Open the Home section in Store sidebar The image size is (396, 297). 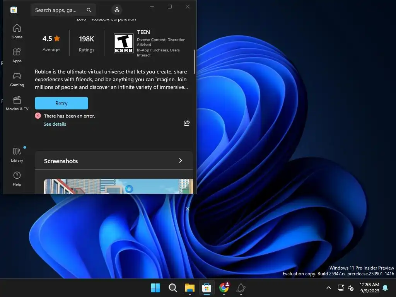(17, 32)
